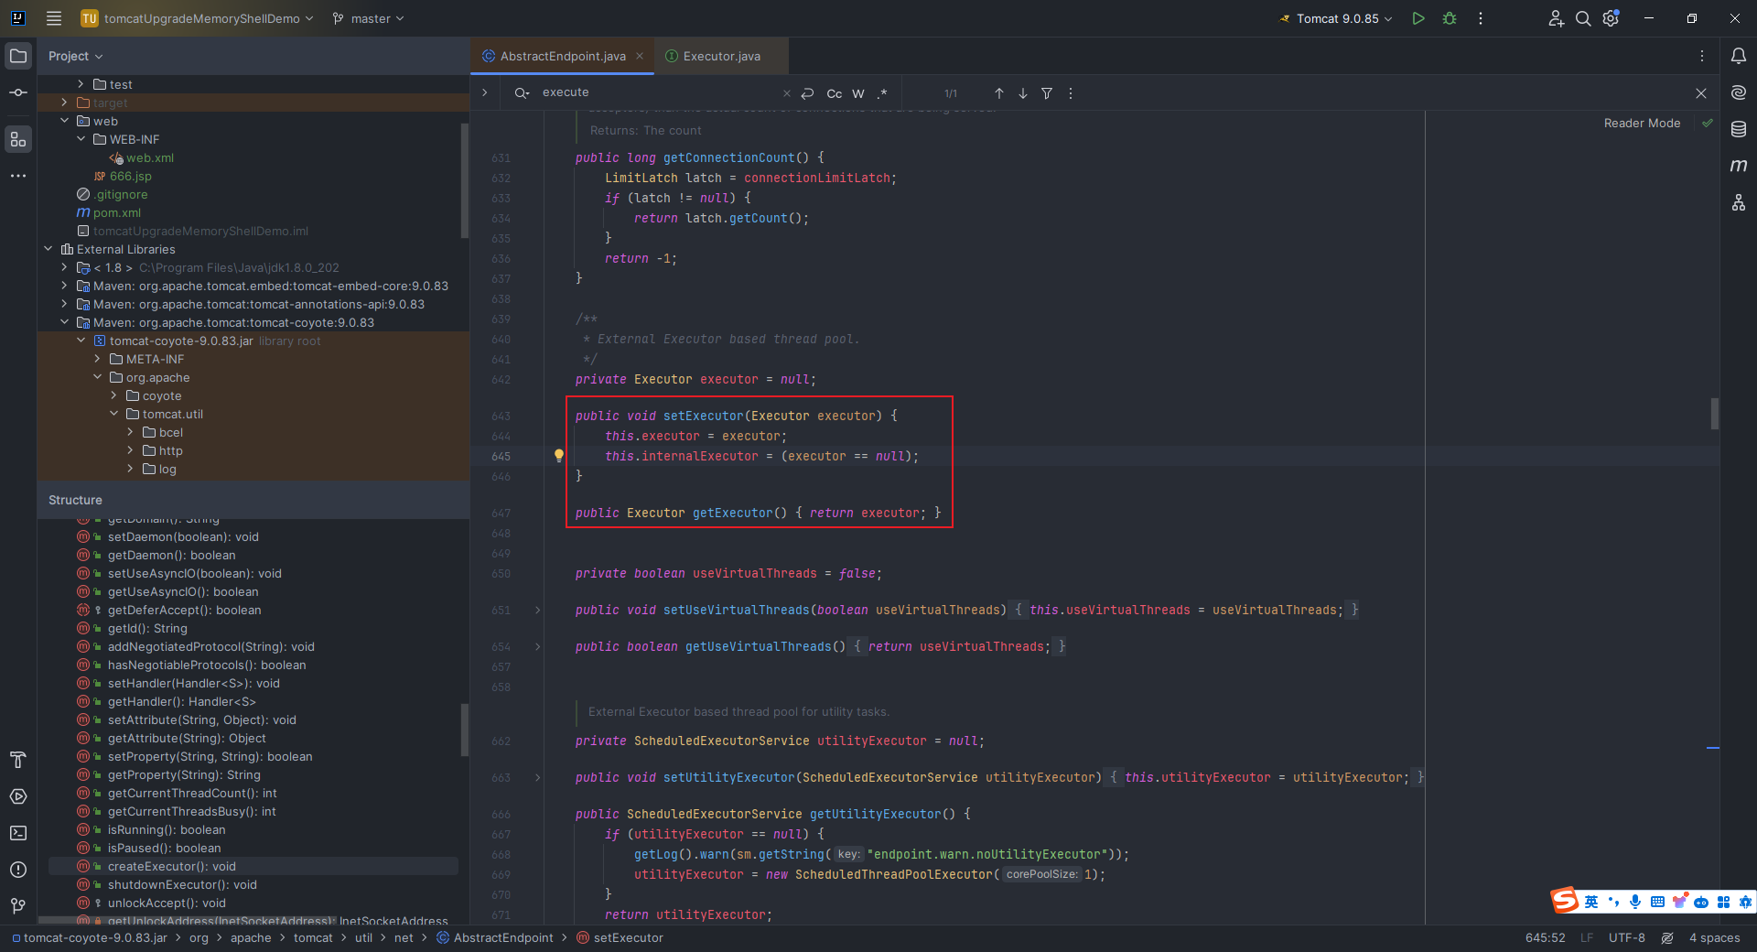Open the Database tool window
The height and width of the screenshot is (952, 1757).
pos(1739,129)
